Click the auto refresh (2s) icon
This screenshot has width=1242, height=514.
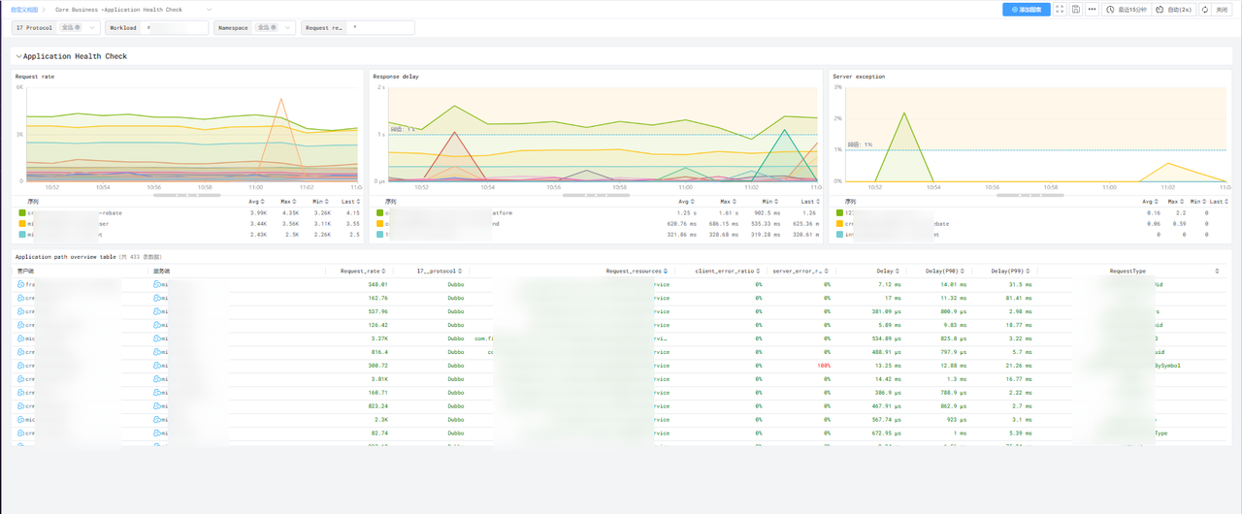tap(1160, 9)
